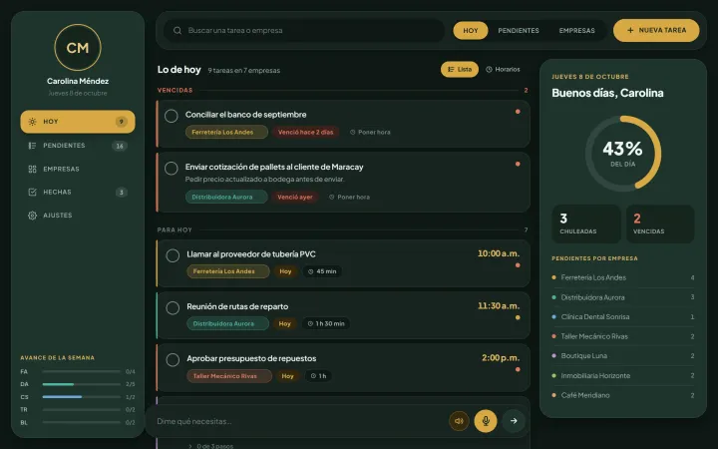718x449 pixels.
Task: Mark Aprobar presupuesto de repuestos complete
Action: (173, 360)
